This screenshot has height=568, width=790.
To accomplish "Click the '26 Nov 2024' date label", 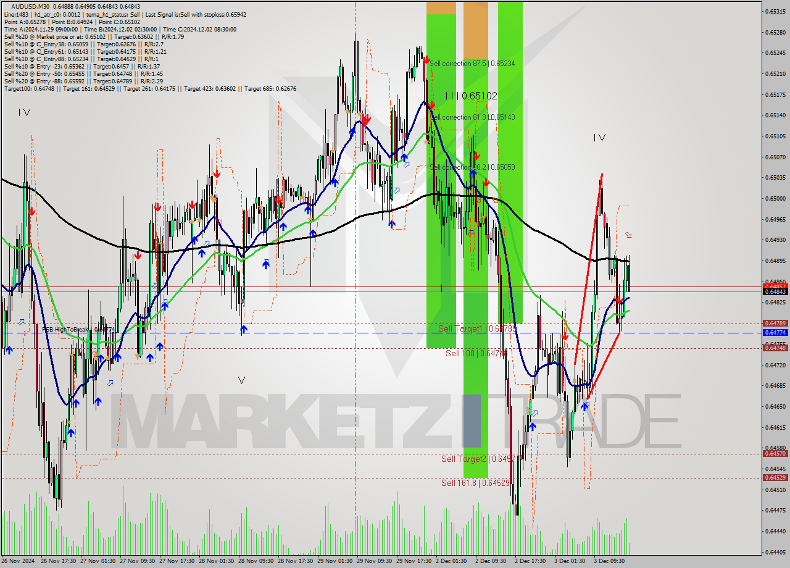I will tap(17, 561).
